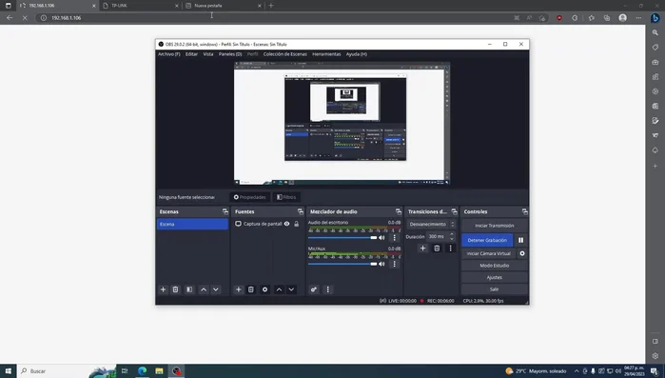This screenshot has height=378, width=665.
Task: Open Desvanecimiento transition dropdown
Action: point(431,224)
